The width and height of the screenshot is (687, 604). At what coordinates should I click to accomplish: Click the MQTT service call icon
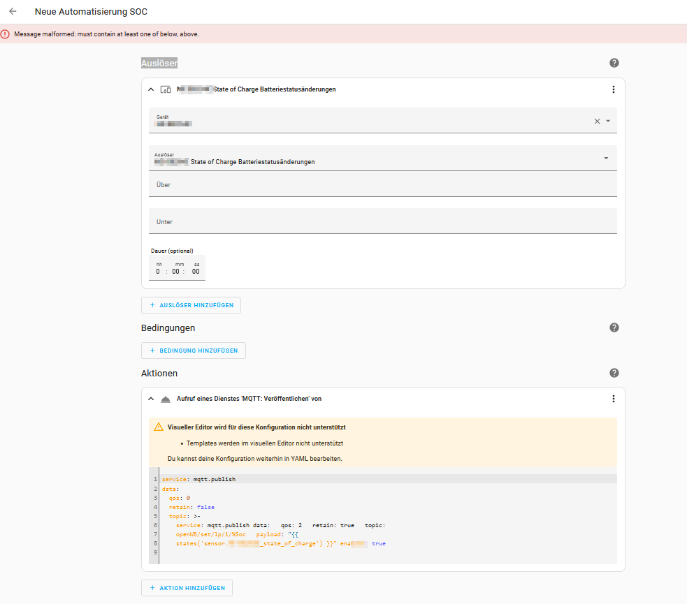coord(166,399)
